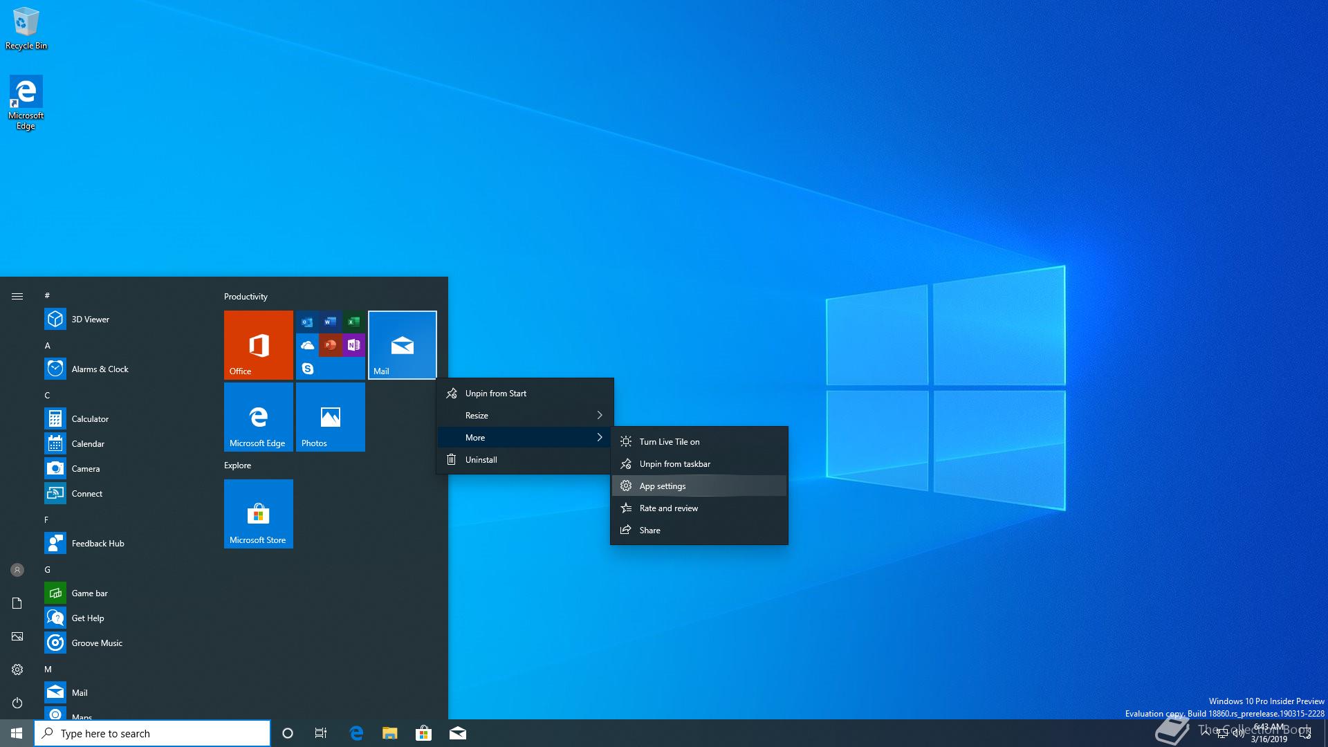Expand Start hamburger menu
Image resolution: width=1328 pixels, height=747 pixels.
coord(17,296)
